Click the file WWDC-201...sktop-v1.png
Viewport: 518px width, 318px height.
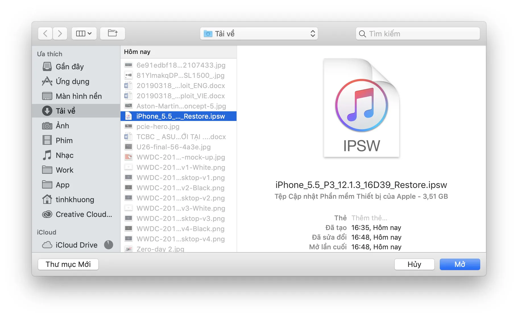tap(179, 177)
